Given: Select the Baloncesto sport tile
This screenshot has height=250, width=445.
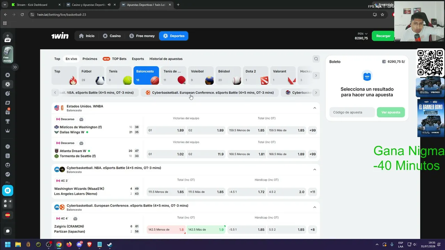Looking at the screenshot, I should 146,75.
